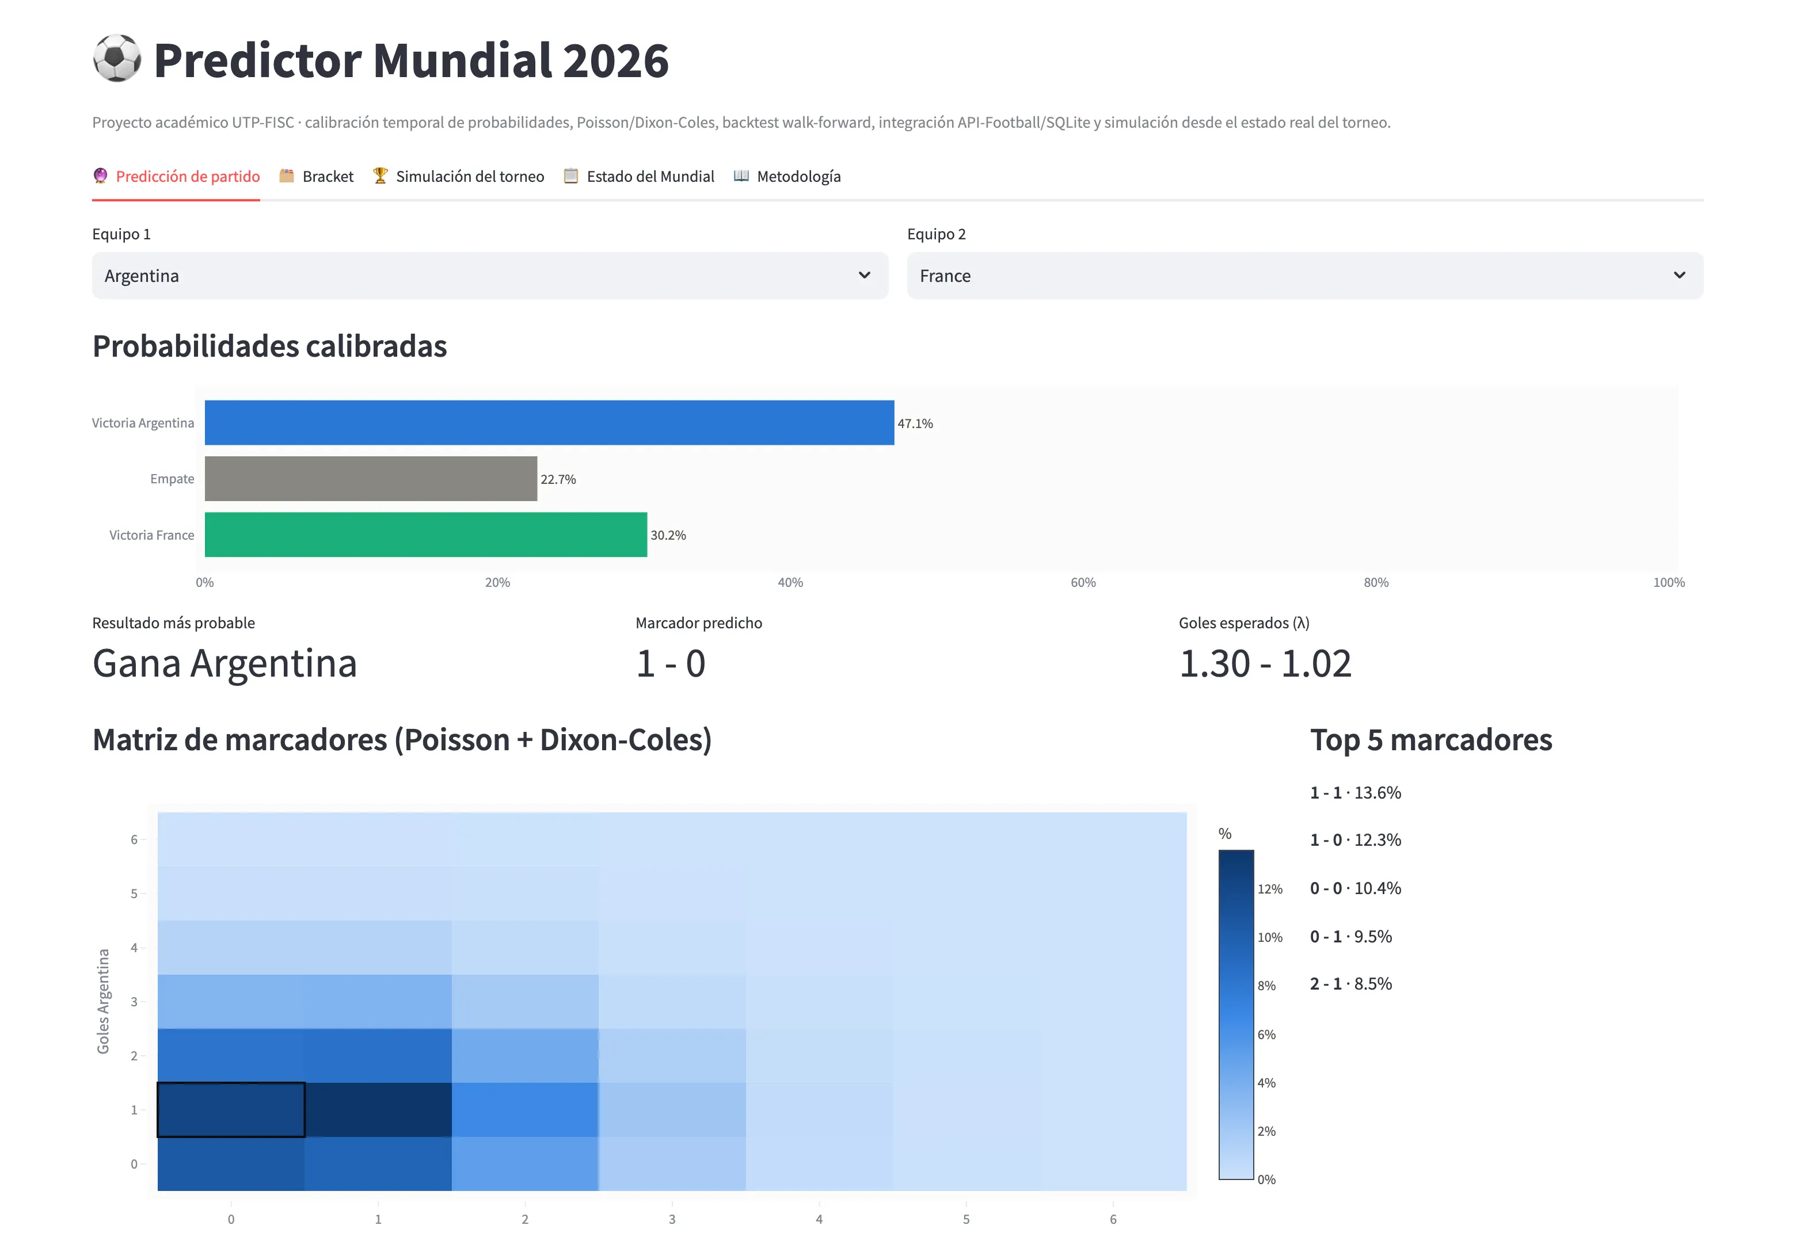Viewport: 1796px width, 1237px height.
Task: Click the heatmap percentage color scale bar
Action: point(1236,1014)
